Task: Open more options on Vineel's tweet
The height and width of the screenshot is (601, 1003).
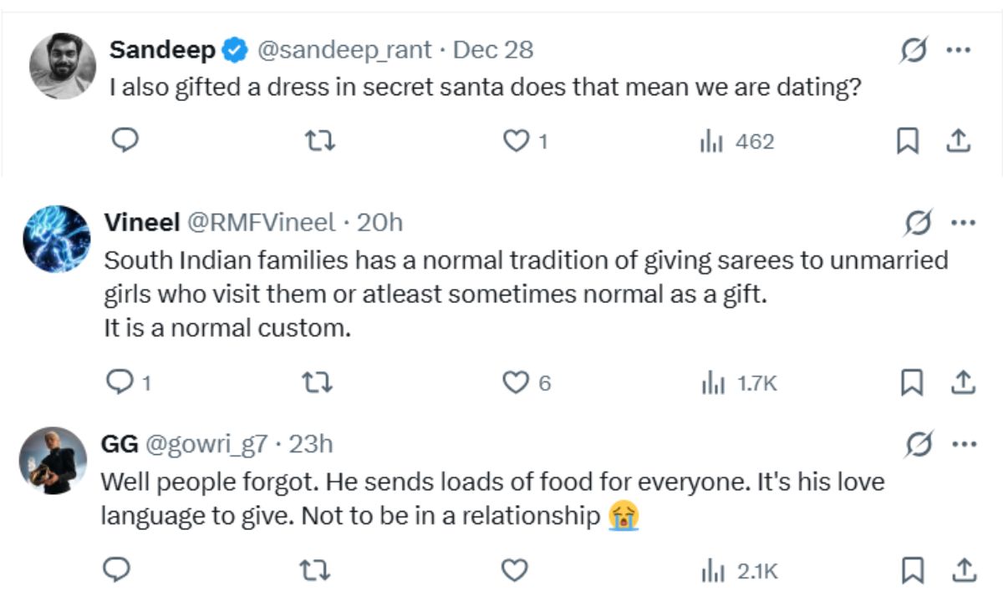Action: click(x=963, y=223)
